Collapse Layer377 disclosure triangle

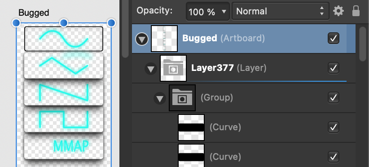click(x=151, y=69)
